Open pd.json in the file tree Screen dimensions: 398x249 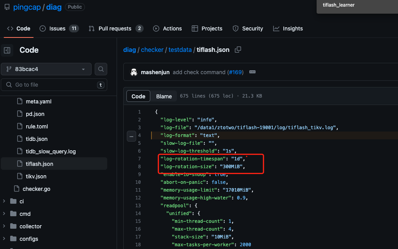(35, 114)
